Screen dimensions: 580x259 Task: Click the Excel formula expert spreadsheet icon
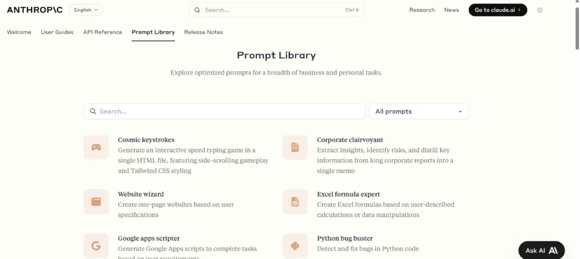295,202
